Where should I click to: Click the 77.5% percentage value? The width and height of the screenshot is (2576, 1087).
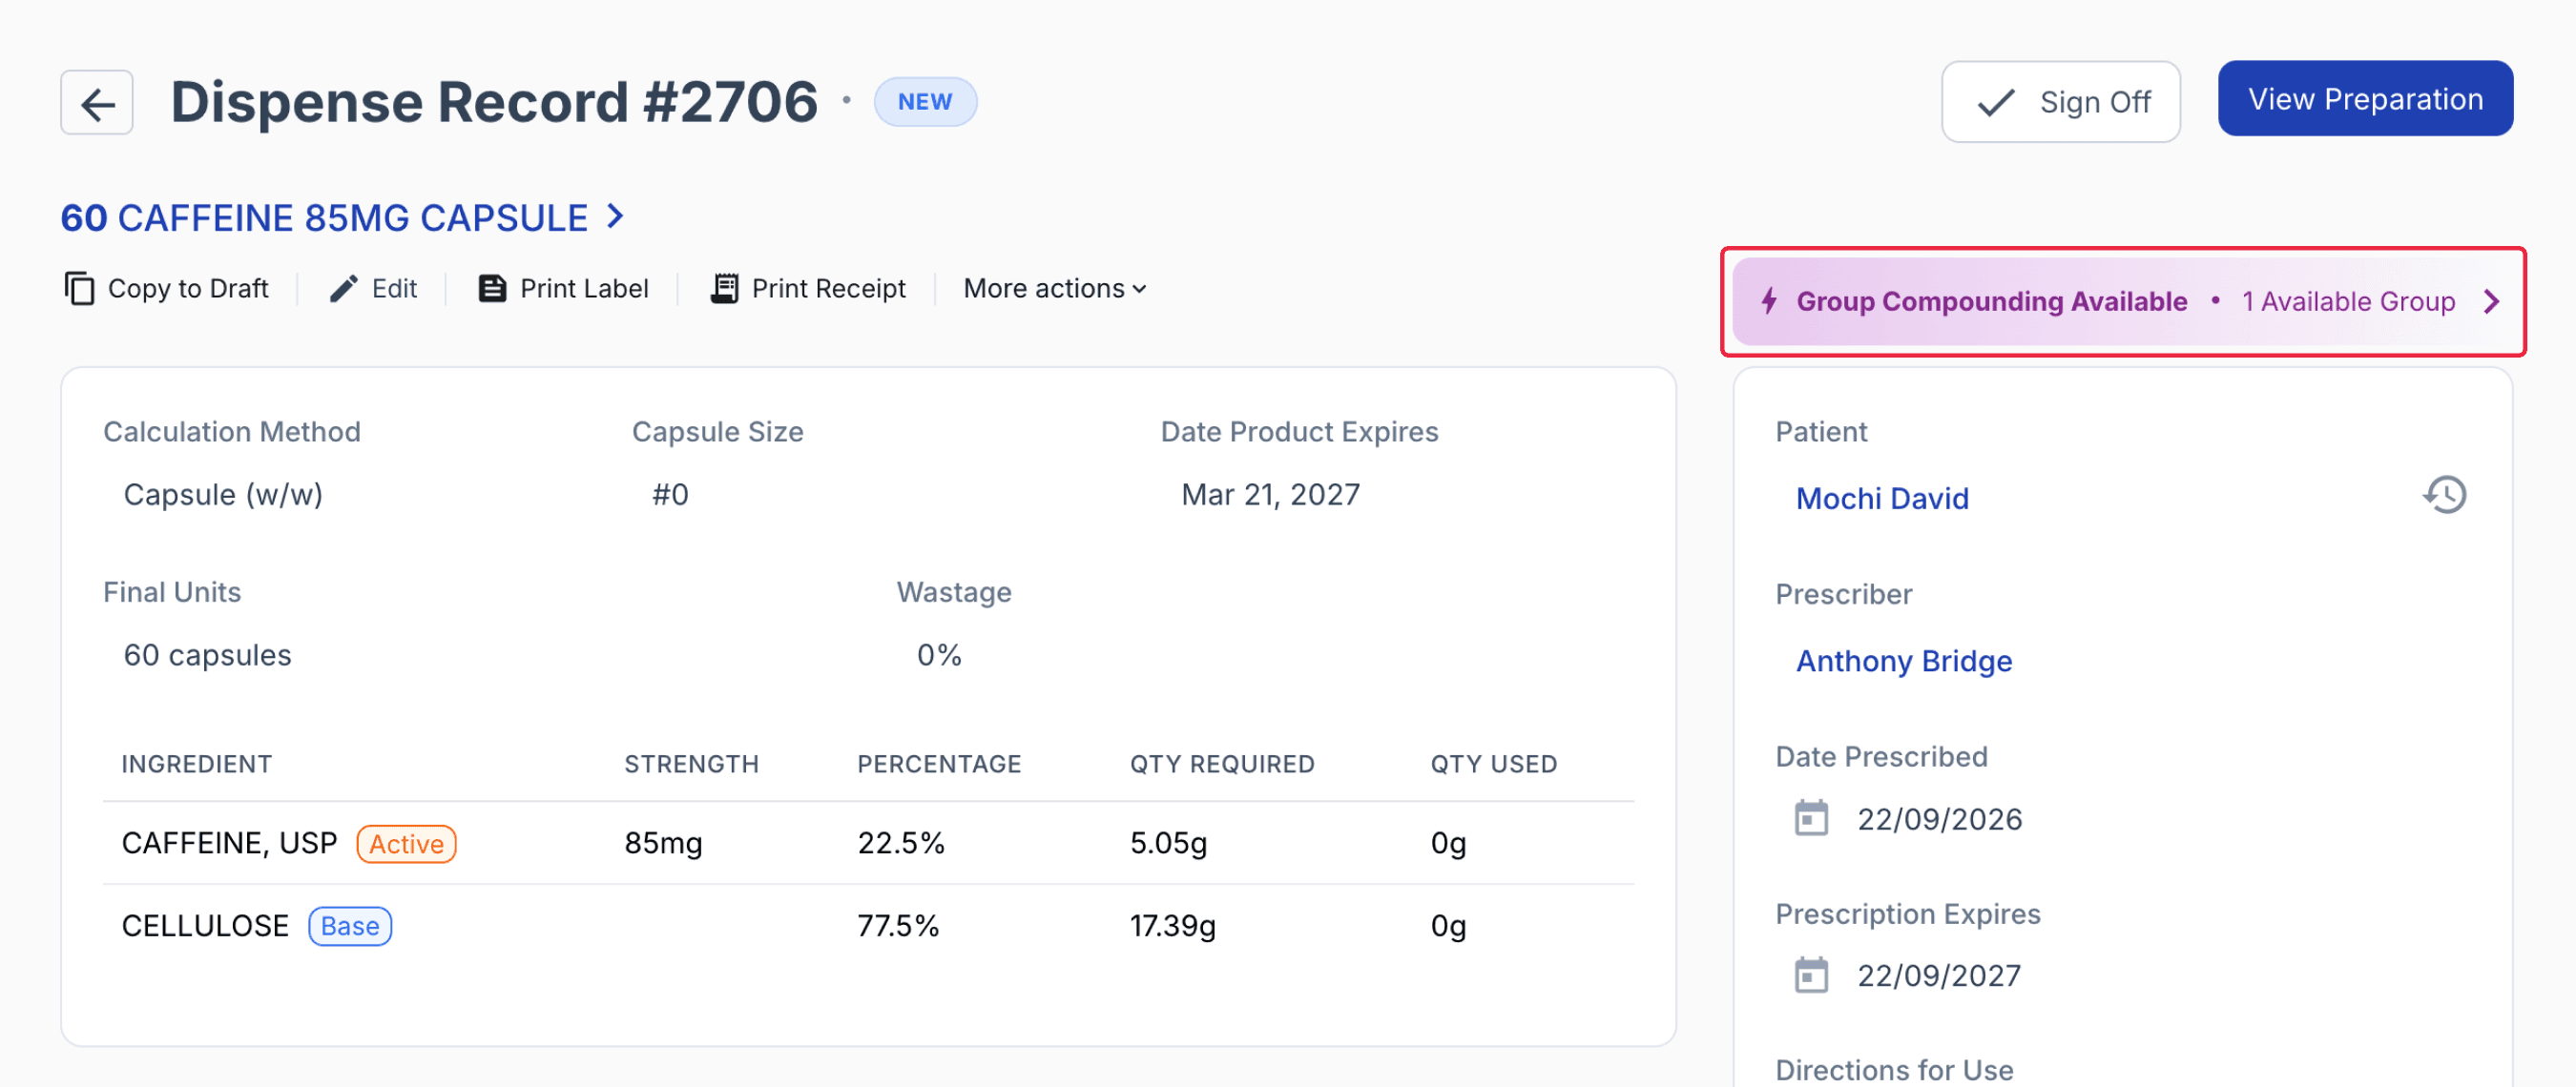point(897,926)
